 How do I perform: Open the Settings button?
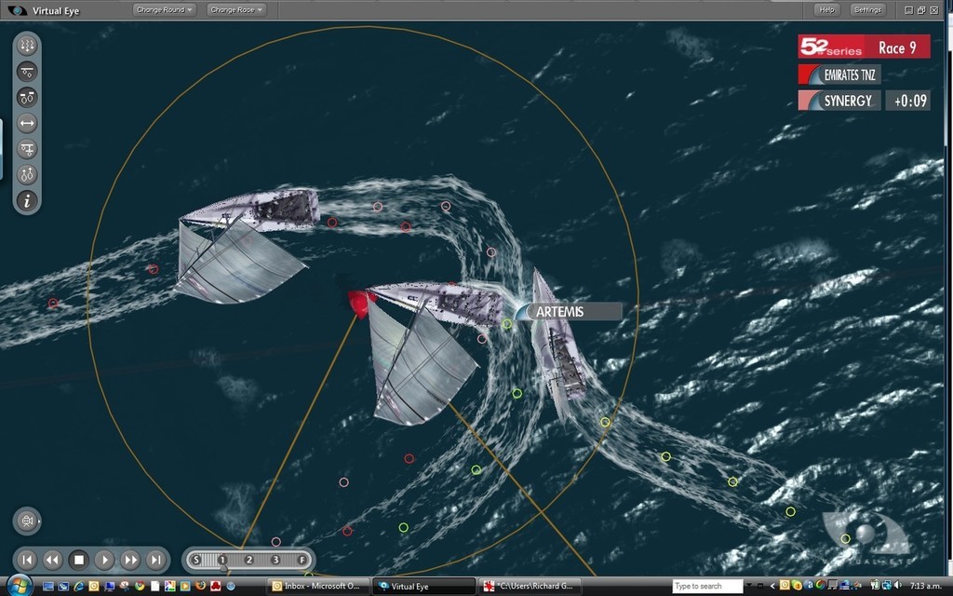point(867,9)
